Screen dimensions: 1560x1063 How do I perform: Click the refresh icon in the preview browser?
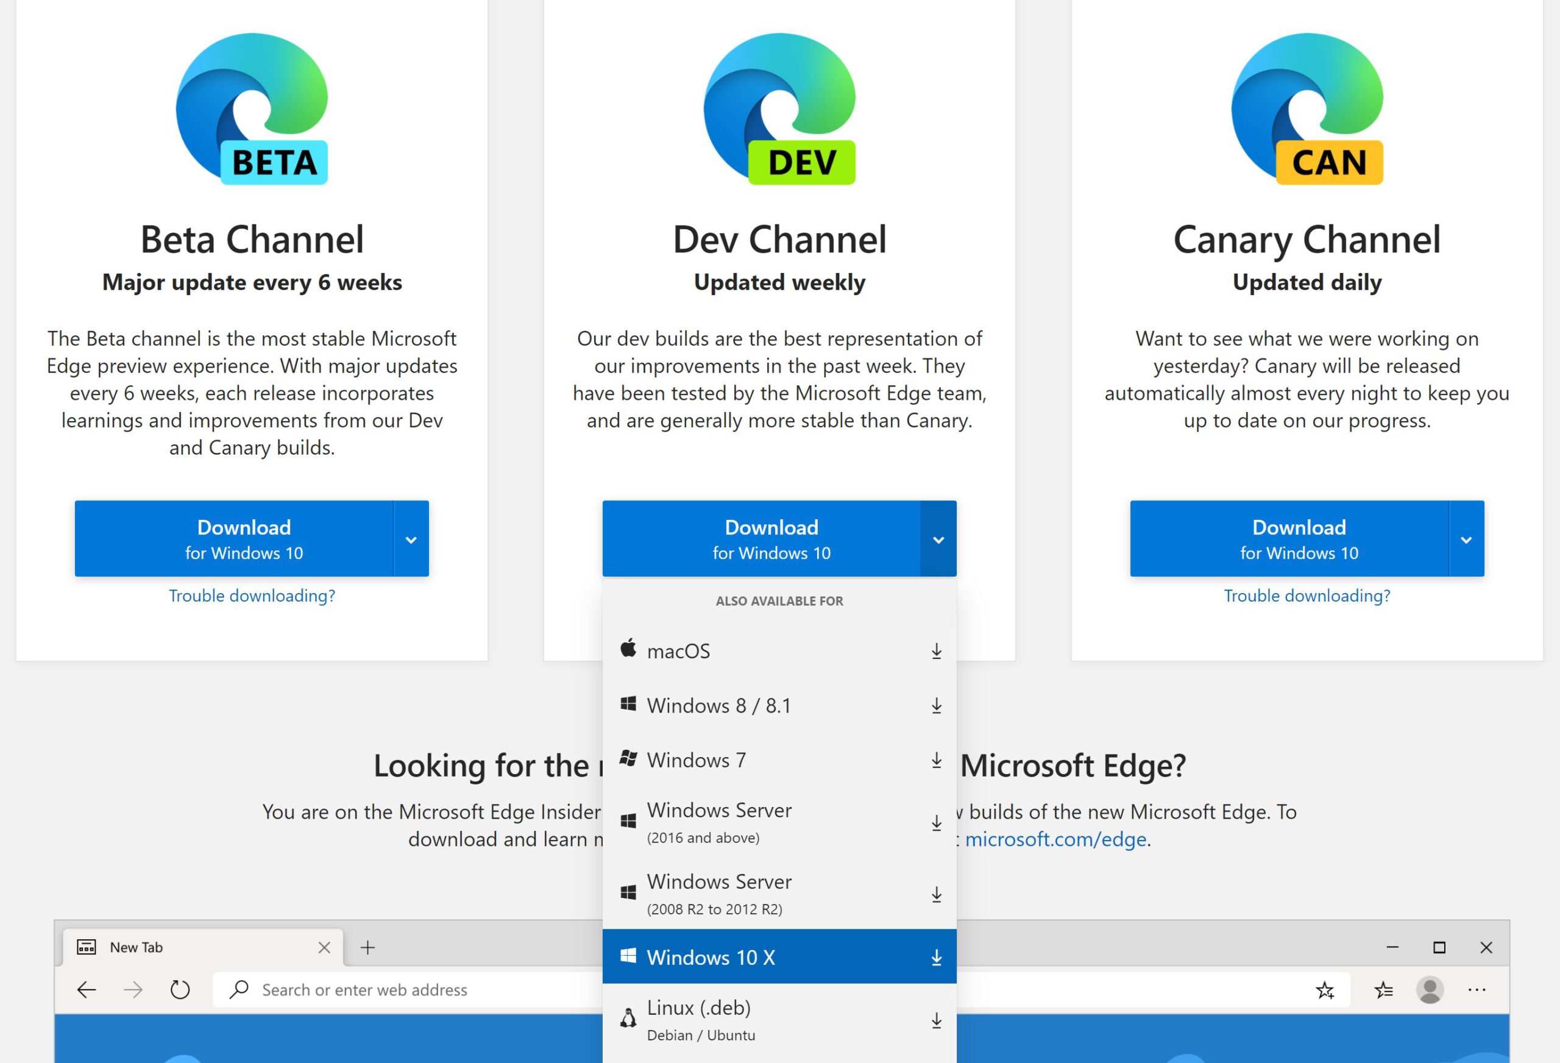point(180,990)
